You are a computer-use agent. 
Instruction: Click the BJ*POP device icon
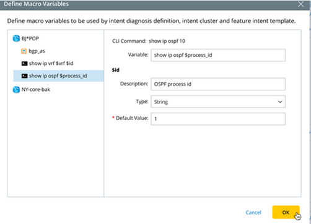click(x=16, y=38)
